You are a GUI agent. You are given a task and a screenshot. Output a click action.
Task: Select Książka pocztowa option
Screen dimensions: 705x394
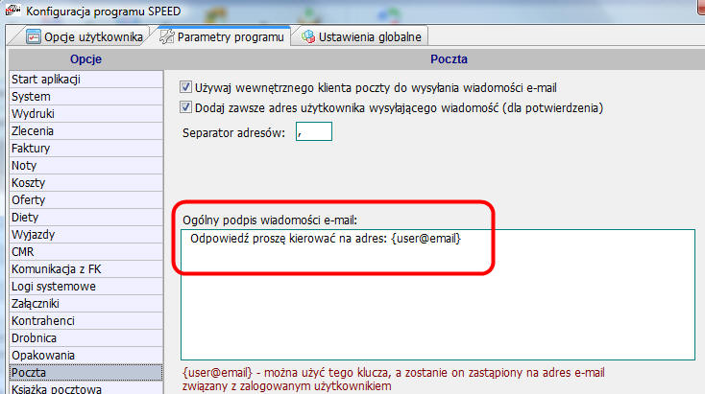point(85,388)
